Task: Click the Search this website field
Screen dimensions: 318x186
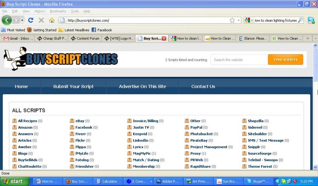Action: pyautogui.click(x=239, y=60)
